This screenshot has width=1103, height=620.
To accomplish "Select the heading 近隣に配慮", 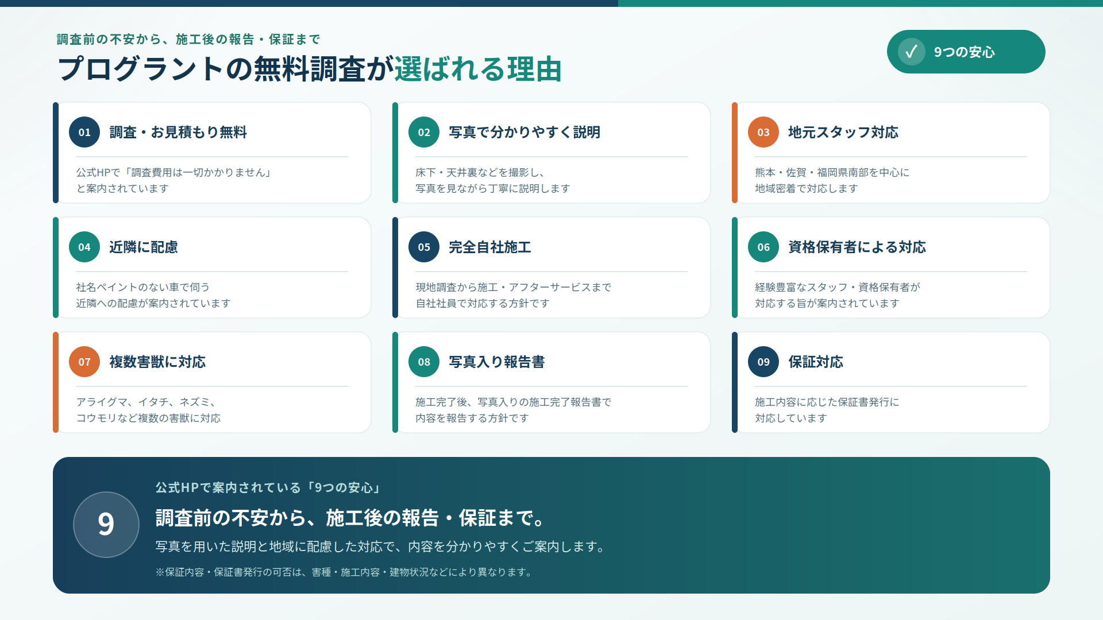I will point(144,247).
